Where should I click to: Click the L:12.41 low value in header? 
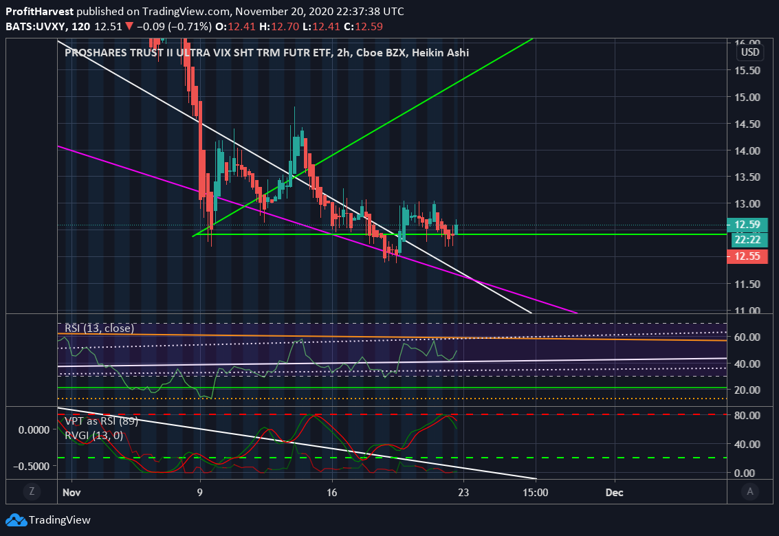321,26
